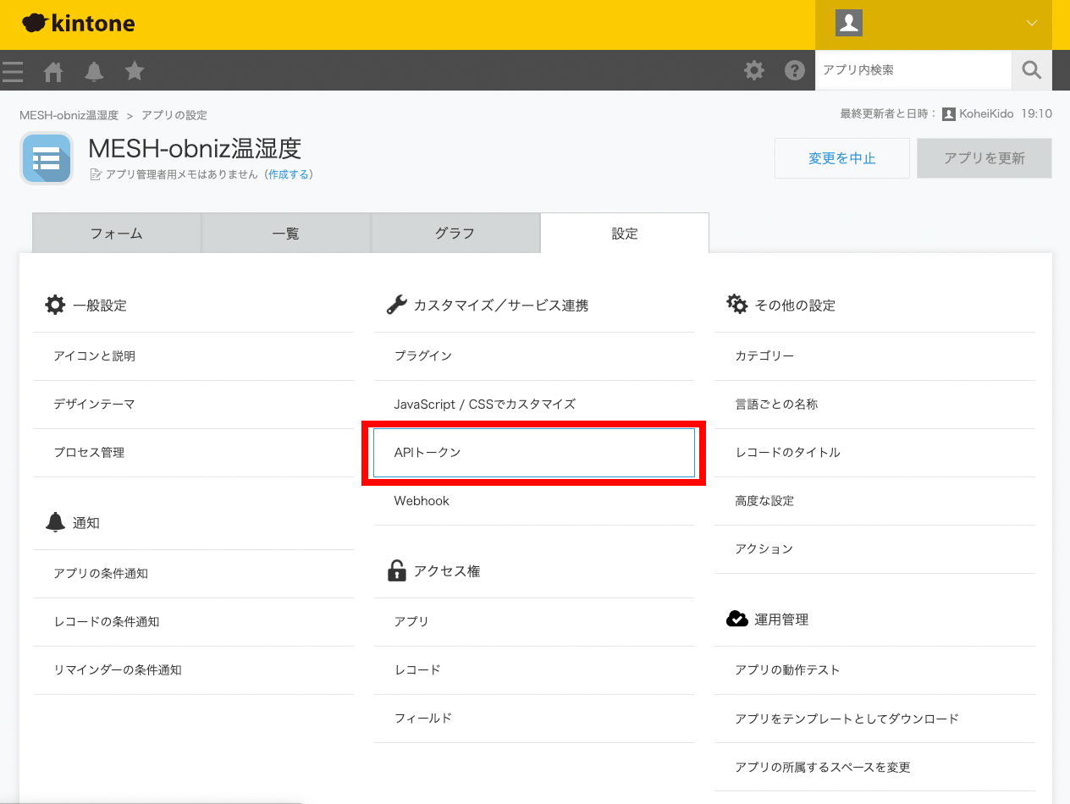Open 高度な設定 option
Screen dimensions: 1070x804
click(875, 501)
